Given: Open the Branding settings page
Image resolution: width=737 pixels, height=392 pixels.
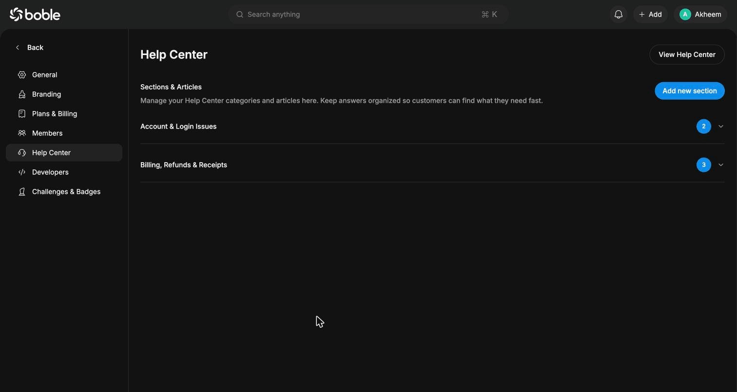Looking at the screenshot, I should point(64,94).
